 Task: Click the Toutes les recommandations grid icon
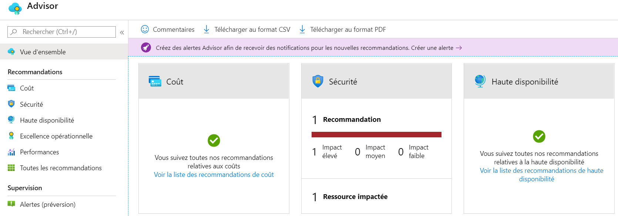(11, 168)
